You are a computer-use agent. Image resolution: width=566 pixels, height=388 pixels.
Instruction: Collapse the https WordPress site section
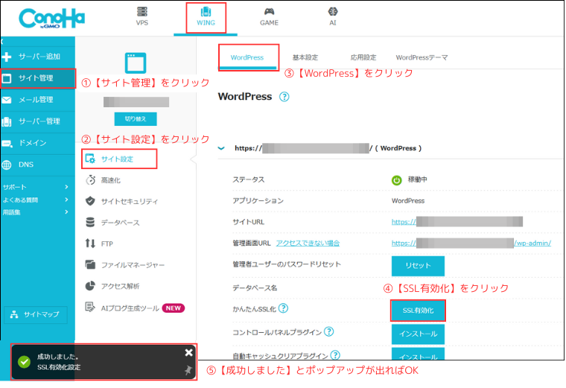click(222, 148)
